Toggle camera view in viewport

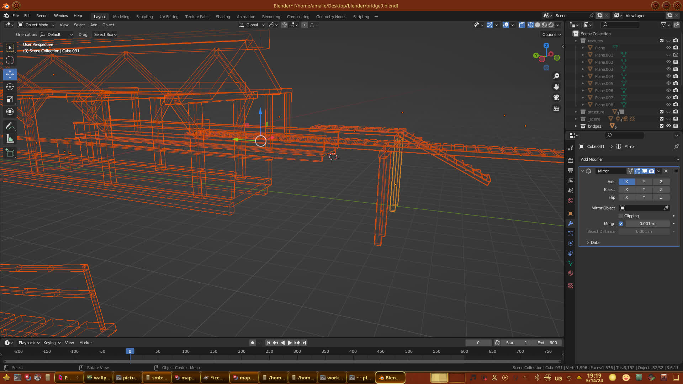(556, 97)
